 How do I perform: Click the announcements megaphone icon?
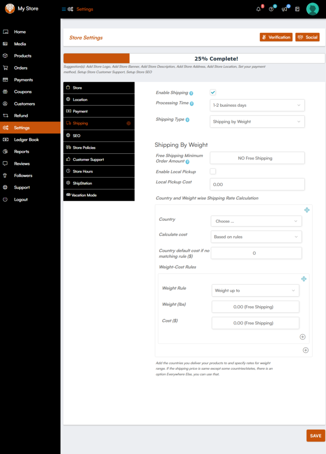click(284, 9)
